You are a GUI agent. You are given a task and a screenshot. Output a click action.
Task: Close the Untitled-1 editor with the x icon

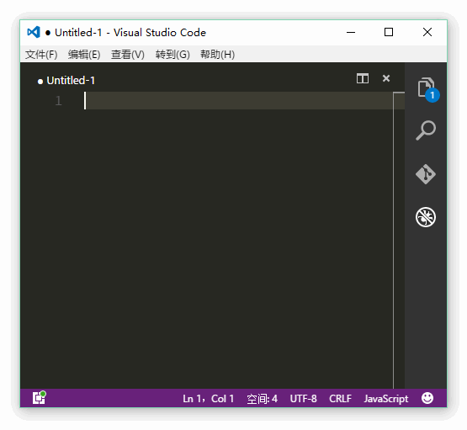[386, 78]
